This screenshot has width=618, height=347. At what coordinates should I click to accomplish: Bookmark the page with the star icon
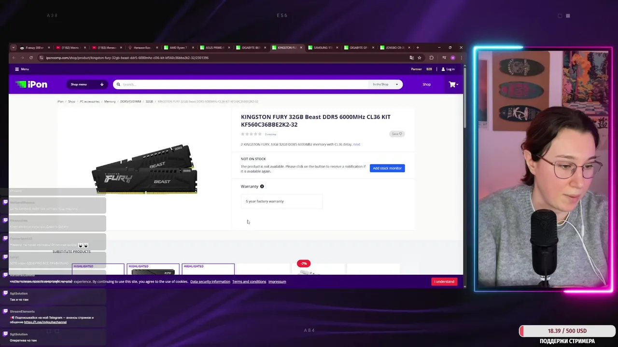pos(419,57)
